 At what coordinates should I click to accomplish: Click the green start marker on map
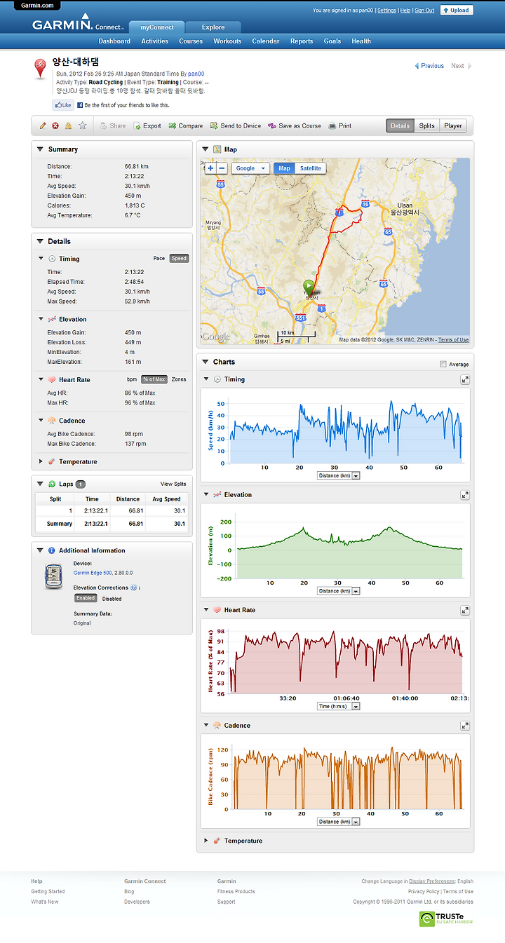308,287
